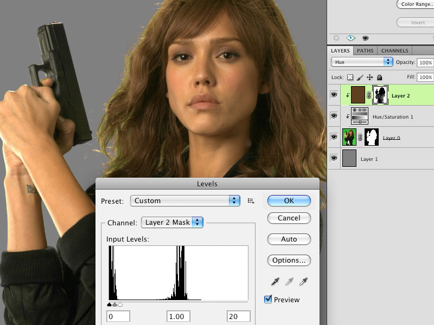
Task: Open the layer blend mode Hue dropdown
Action: (361, 62)
